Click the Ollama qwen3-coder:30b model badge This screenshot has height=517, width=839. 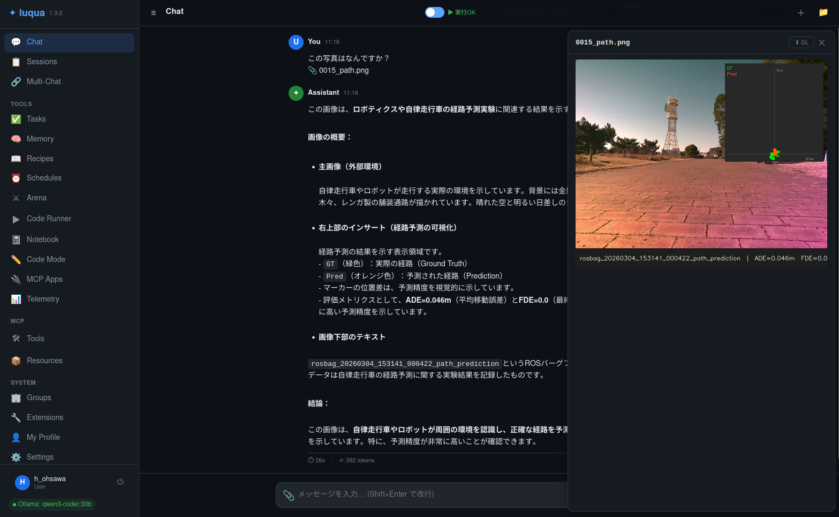tap(52, 504)
